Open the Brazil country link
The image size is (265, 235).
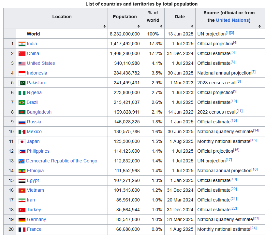[33, 102]
